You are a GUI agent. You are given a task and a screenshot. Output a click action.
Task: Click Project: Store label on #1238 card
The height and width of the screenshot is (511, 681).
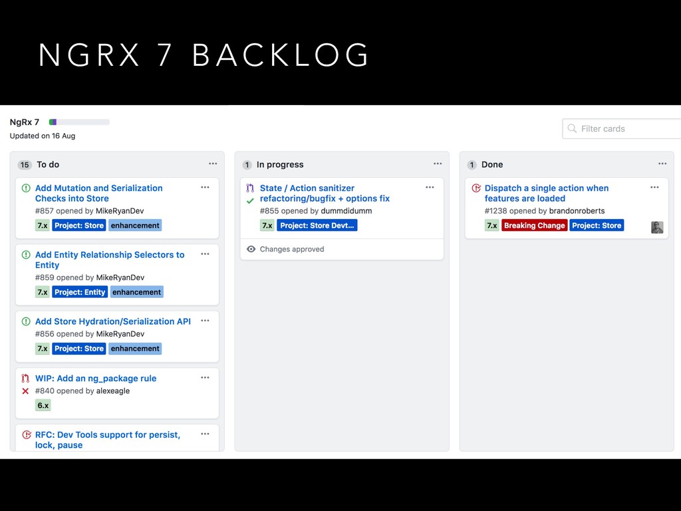597,226
